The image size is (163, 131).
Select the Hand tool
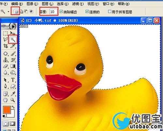point(5,100)
